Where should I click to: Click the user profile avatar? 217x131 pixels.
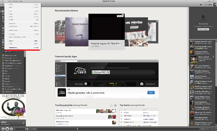(x=215, y=5)
